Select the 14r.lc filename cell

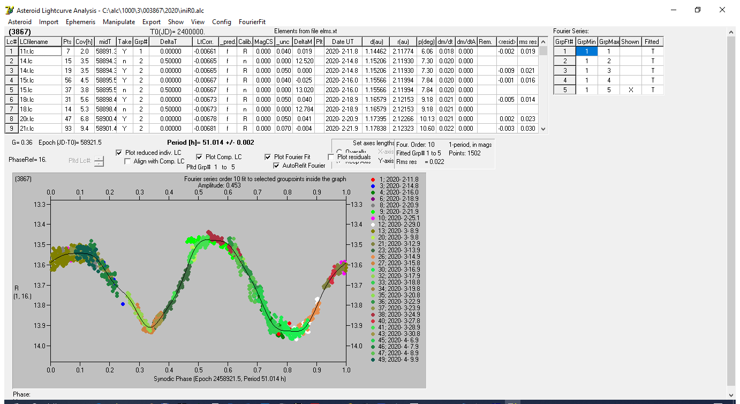40,71
